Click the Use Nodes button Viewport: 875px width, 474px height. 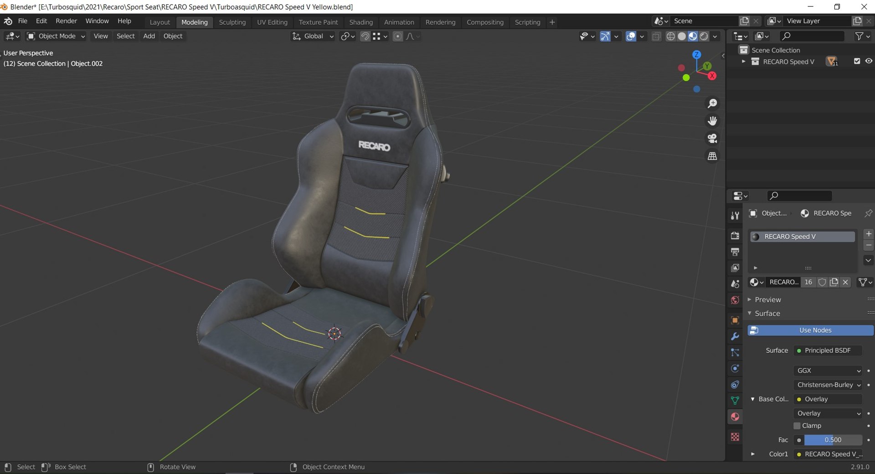(810, 330)
